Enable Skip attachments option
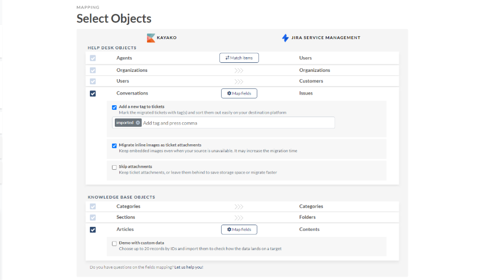The image size is (492, 280). click(114, 167)
